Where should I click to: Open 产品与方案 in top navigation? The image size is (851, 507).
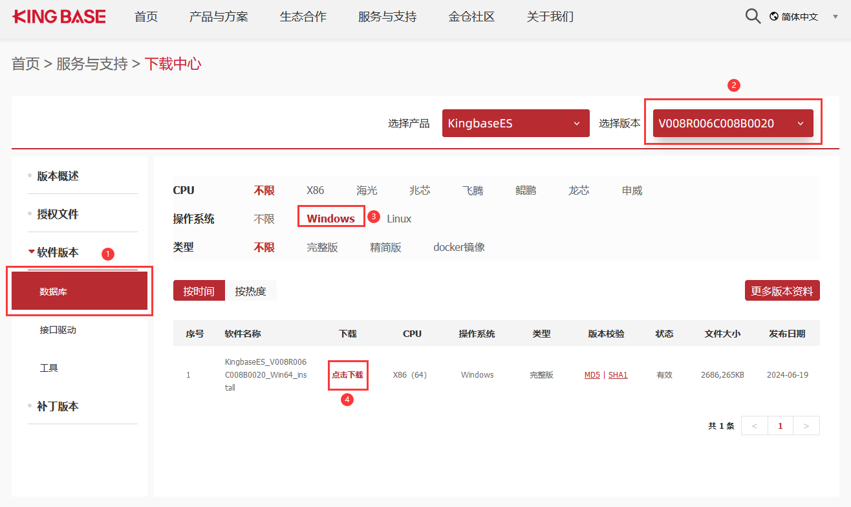point(219,17)
